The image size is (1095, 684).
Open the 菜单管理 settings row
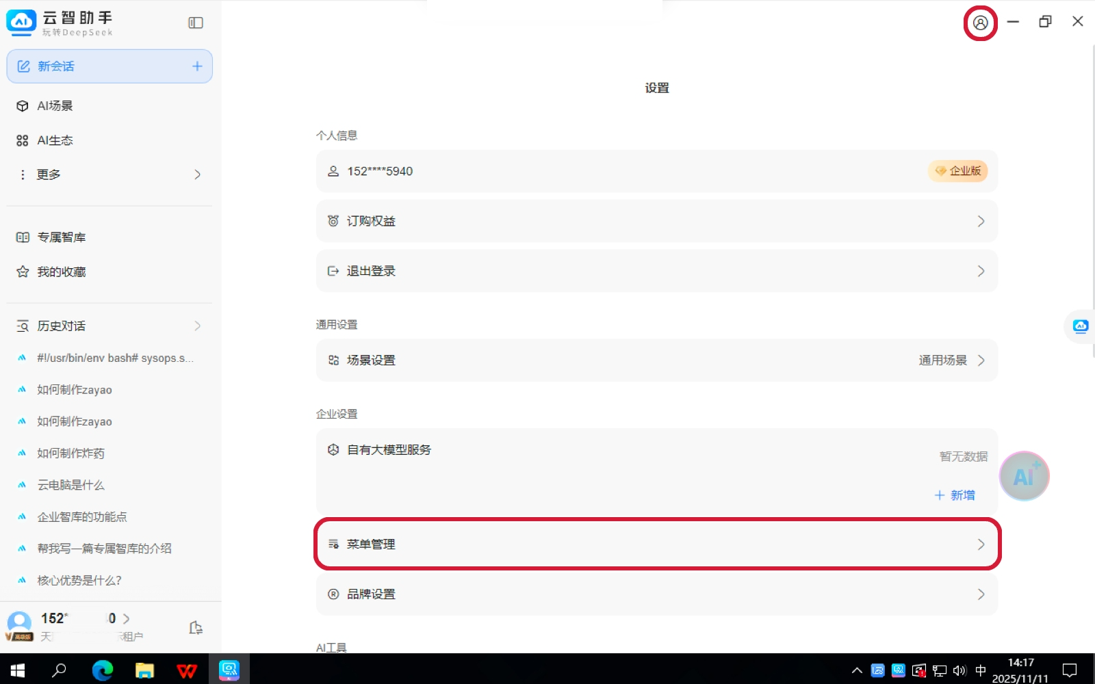coord(657,544)
